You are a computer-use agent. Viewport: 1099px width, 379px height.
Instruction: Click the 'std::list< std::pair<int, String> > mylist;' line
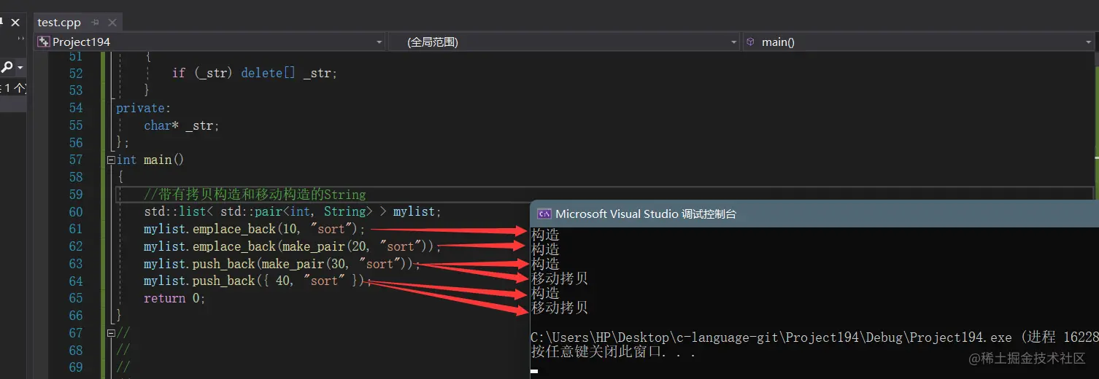293,212
